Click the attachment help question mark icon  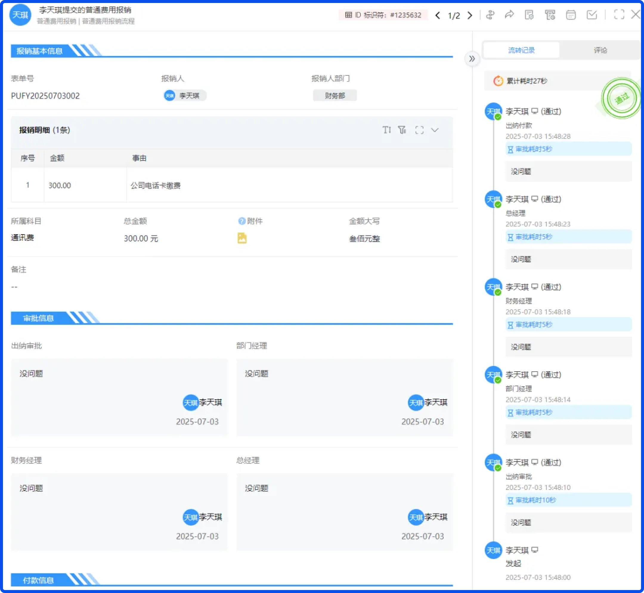[x=241, y=221]
